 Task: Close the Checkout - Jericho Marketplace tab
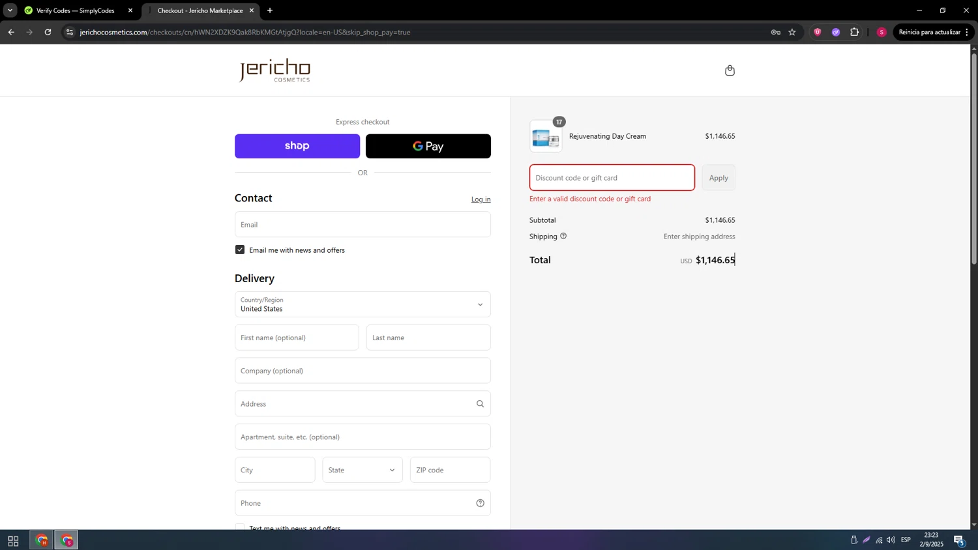[252, 10]
